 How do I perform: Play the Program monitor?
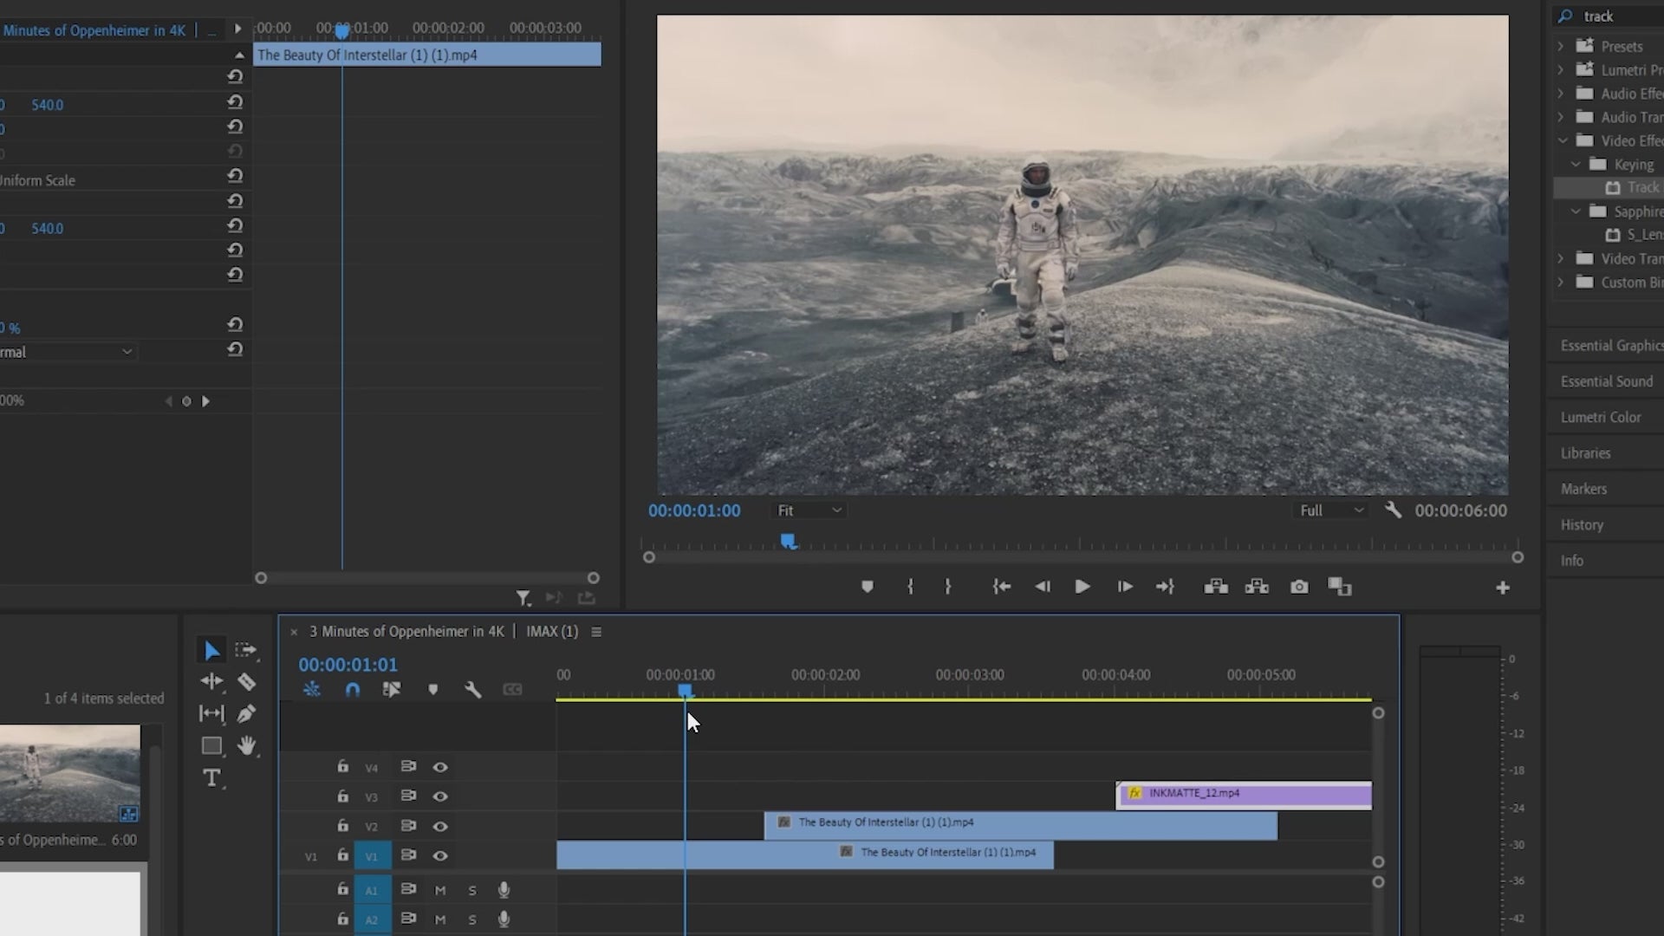pyautogui.click(x=1082, y=587)
